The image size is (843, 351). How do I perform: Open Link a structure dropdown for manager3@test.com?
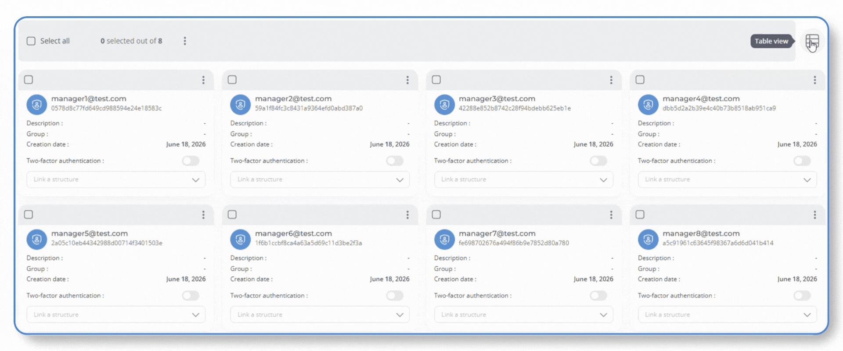click(x=524, y=179)
